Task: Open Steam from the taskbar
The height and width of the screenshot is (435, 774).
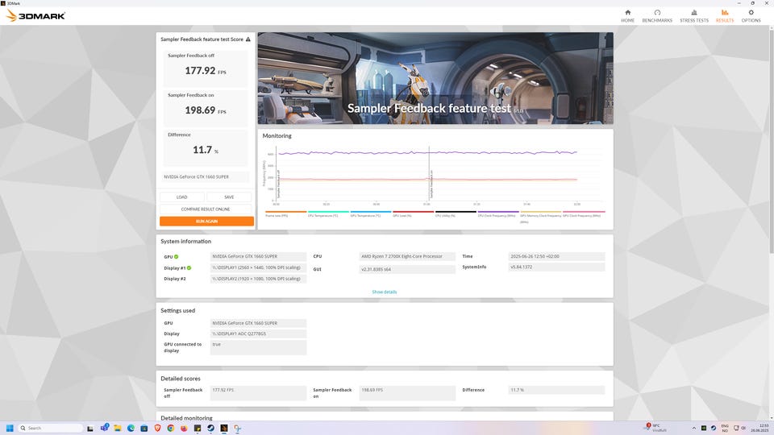Action: pyautogui.click(x=210, y=428)
